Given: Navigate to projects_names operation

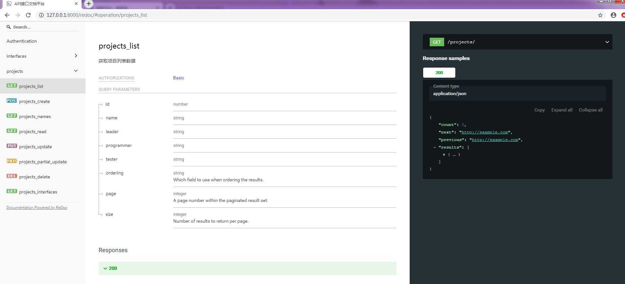Looking at the screenshot, I should pos(35,116).
